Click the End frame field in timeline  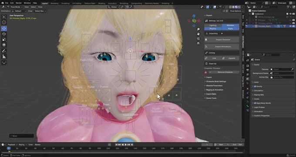click(237, 145)
